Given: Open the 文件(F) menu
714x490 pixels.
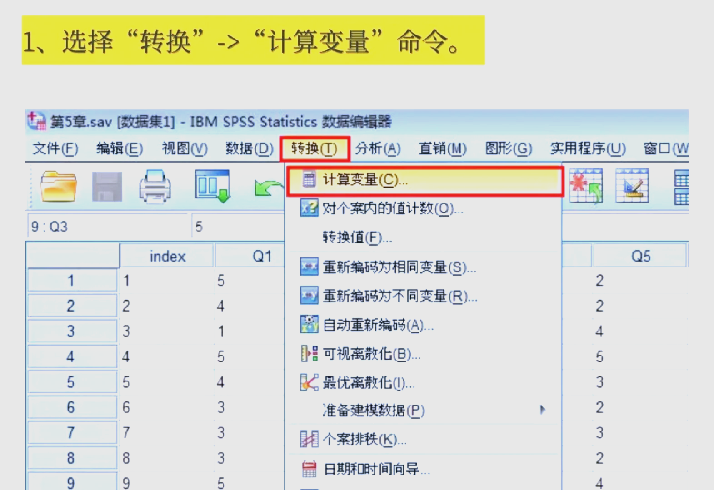Looking at the screenshot, I should click(55, 148).
